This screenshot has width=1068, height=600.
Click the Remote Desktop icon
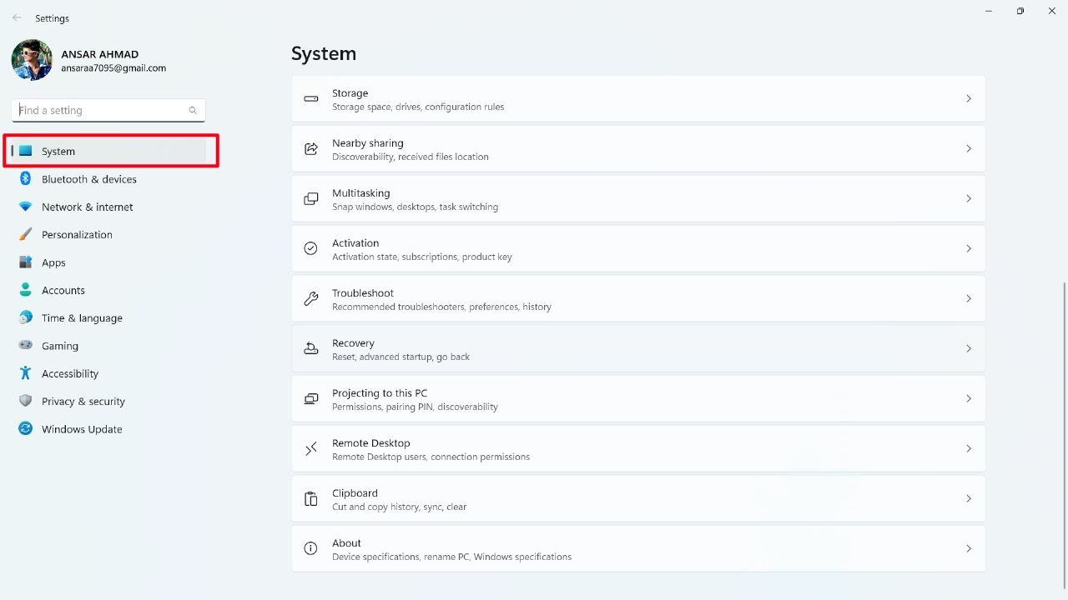311,449
